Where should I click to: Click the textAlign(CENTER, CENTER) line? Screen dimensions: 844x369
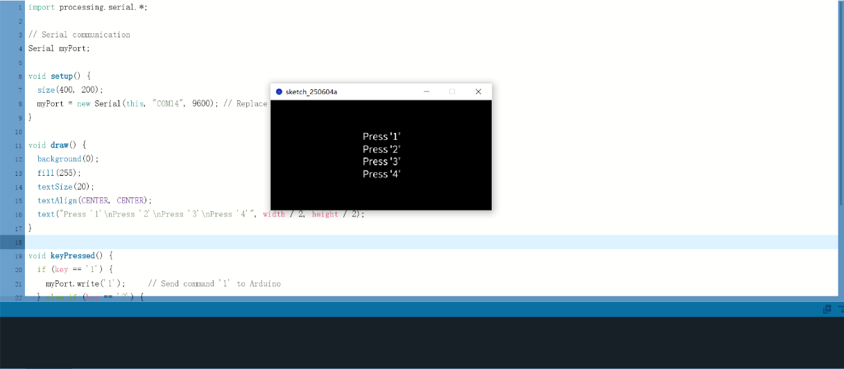(94, 201)
